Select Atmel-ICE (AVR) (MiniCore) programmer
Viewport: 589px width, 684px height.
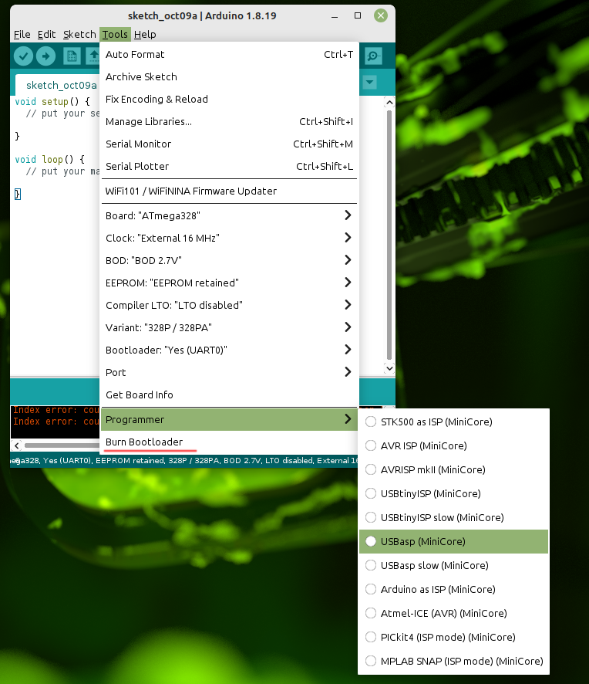[453, 613]
